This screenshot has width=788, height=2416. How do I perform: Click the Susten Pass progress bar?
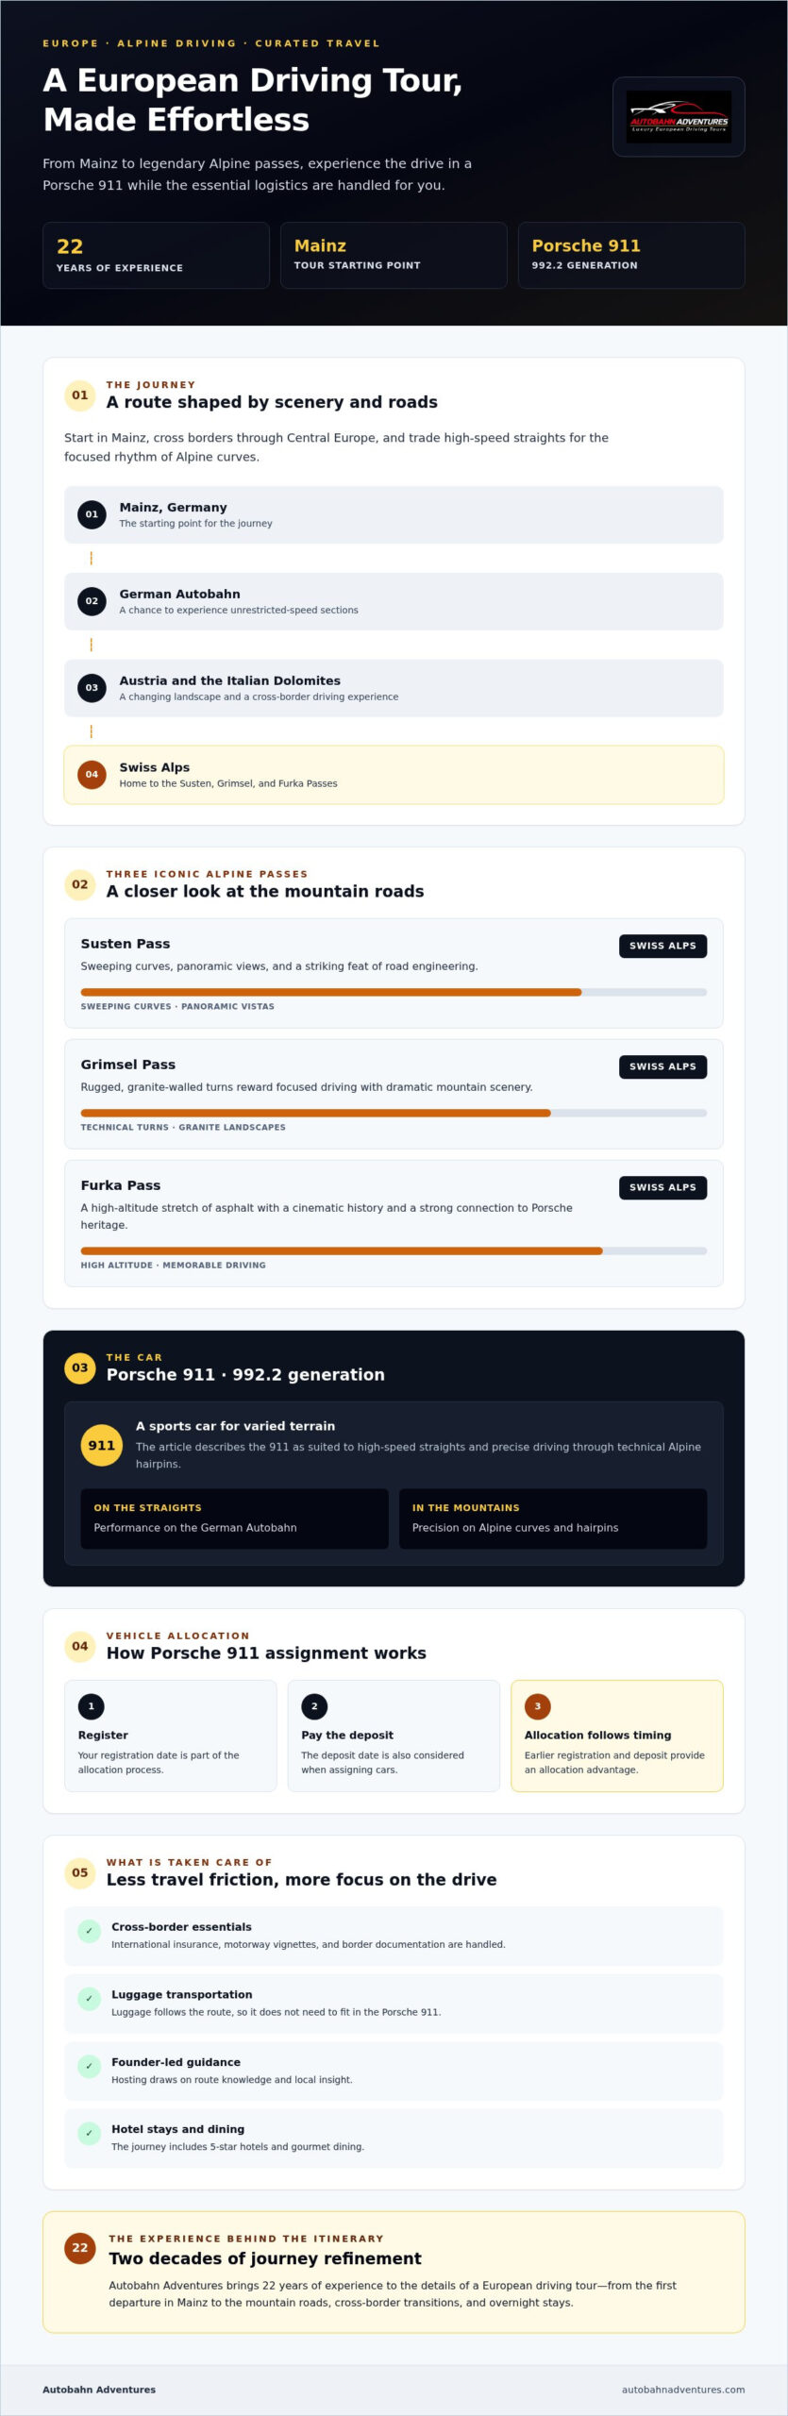tap(394, 992)
